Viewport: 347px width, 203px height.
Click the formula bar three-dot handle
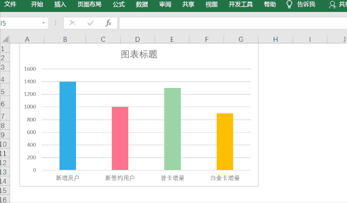[55, 23]
